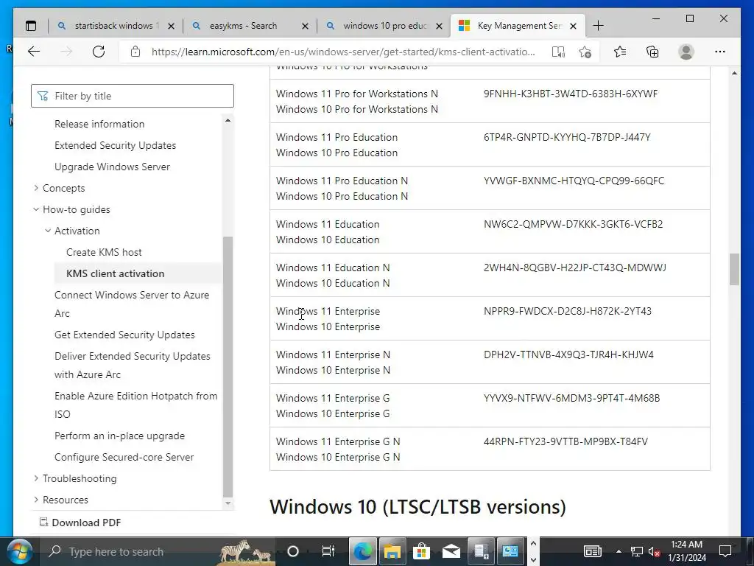This screenshot has height=566, width=754.
Task: Click key 6TP4R-GNPTD-KYYHQ-7B7DP-J447Y
Action: 567,137
